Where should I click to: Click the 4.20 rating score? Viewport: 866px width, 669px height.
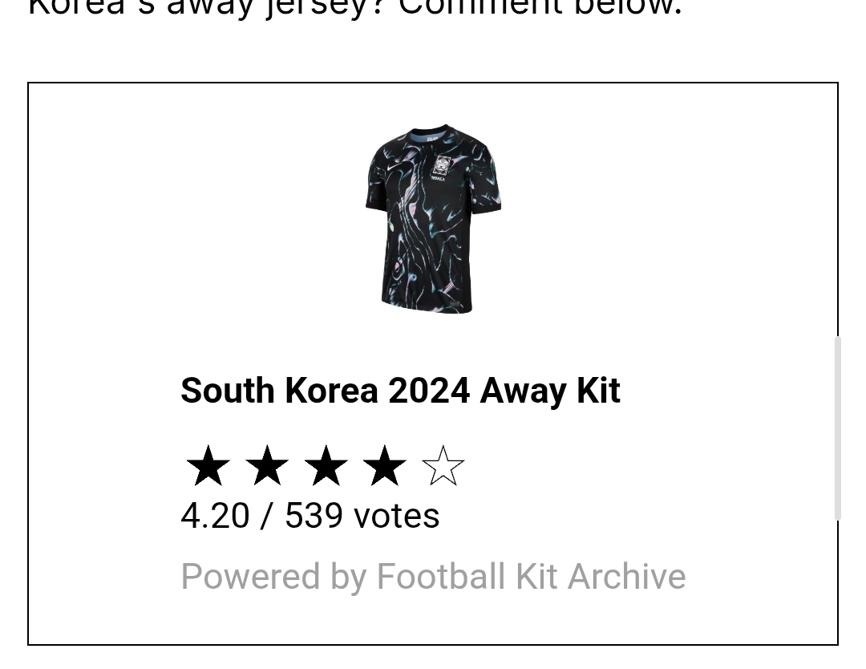click(x=215, y=516)
